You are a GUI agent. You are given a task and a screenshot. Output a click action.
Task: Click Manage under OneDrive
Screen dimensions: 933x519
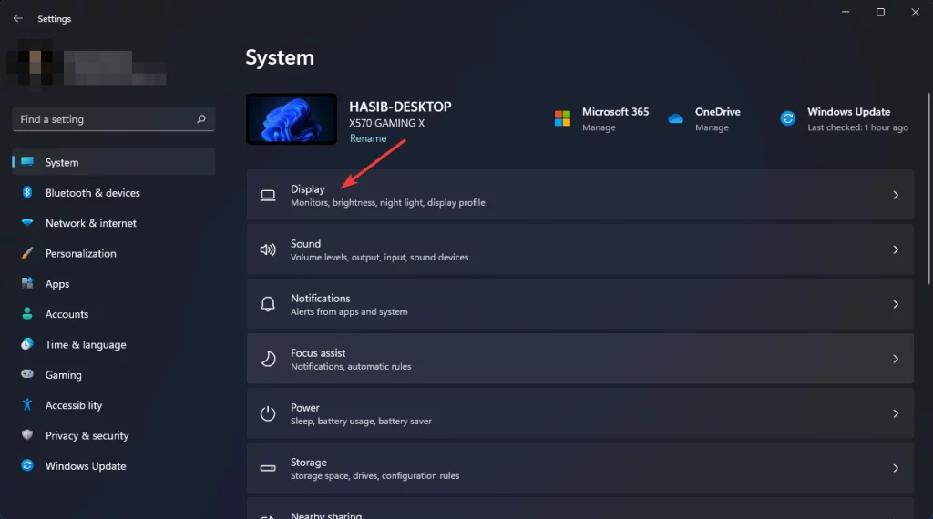tap(712, 127)
